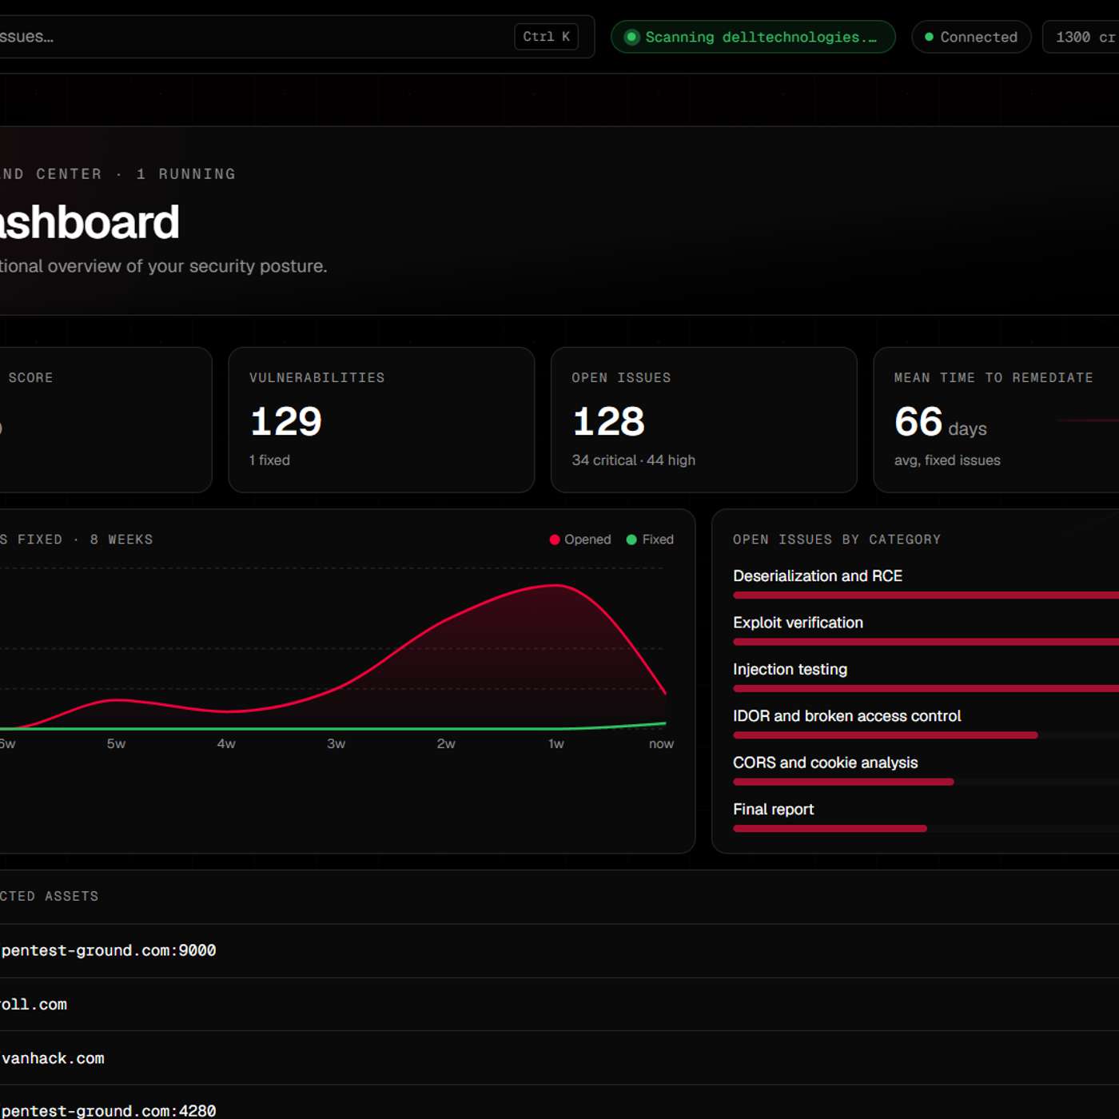Select Injection testing category
Viewport: 1119px width, 1119px height.
(x=790, y=669)
